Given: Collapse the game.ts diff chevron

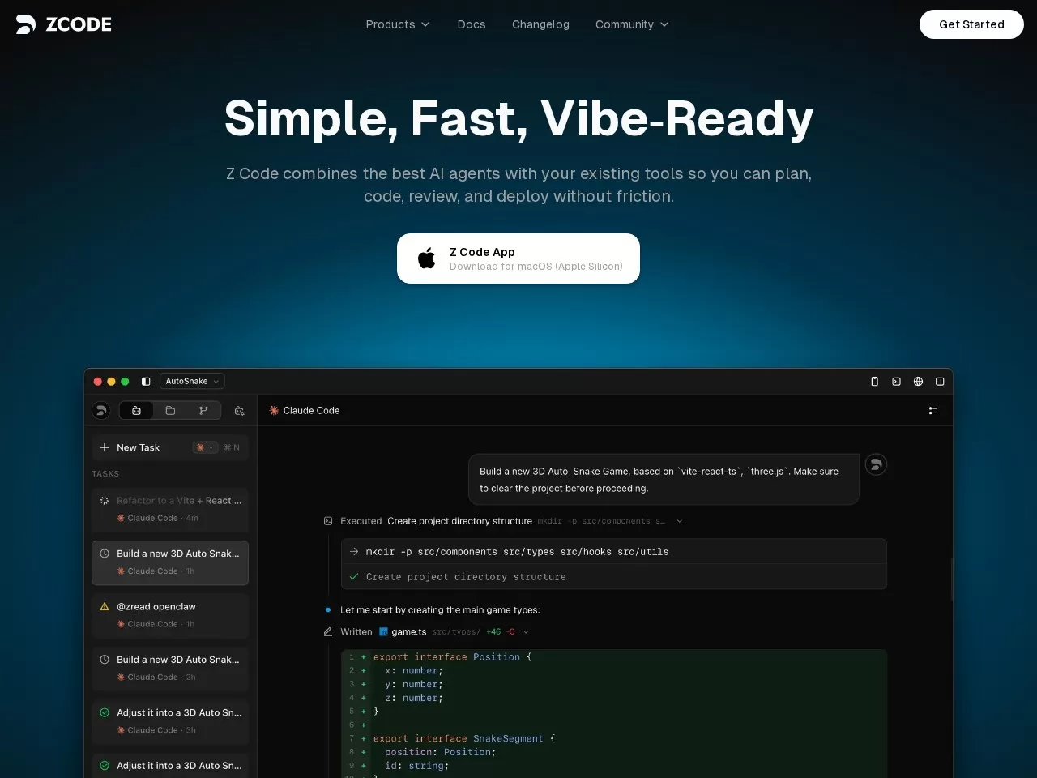Looking at the screenshot, I should pos(526,632).
